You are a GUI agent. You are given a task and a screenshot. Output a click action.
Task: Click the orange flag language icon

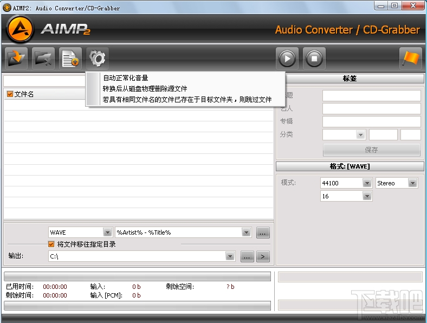(411, 59)
